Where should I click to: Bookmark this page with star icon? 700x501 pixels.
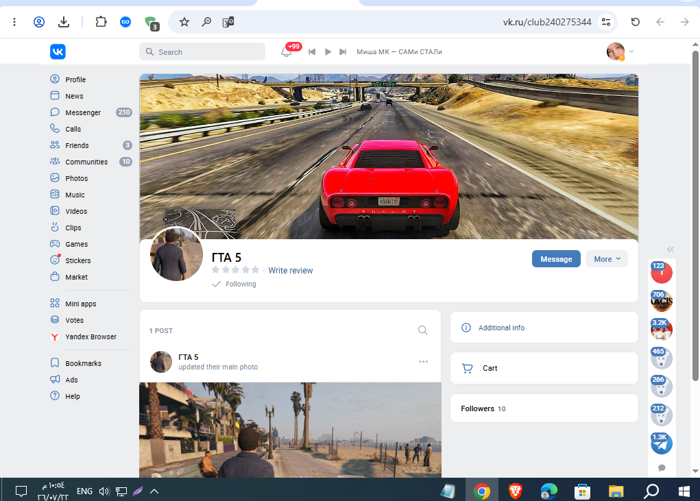(184, 22)
